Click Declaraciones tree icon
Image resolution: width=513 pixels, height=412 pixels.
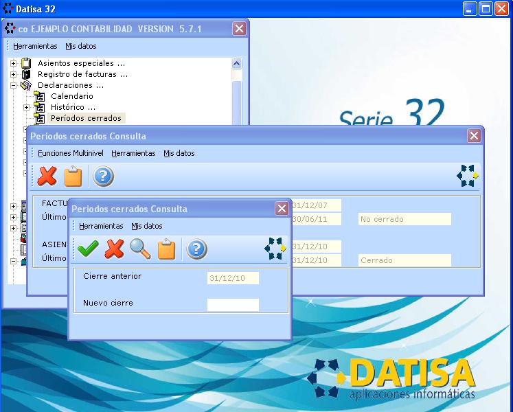point(26,85)
